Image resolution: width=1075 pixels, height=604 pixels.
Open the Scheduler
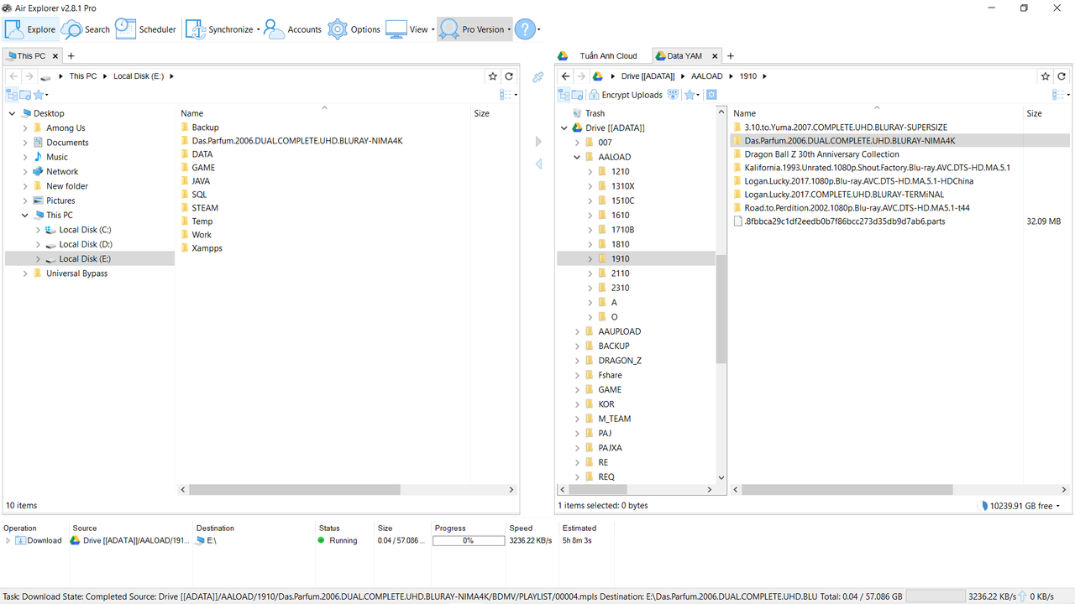tap(146, 29)
